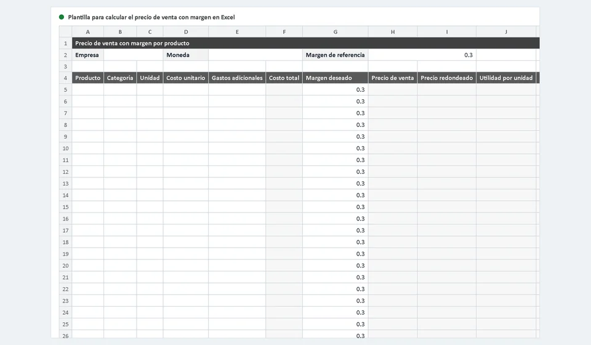The image size is (591, 345).
Task: Select row 3 header number
Action: point(66,67)
